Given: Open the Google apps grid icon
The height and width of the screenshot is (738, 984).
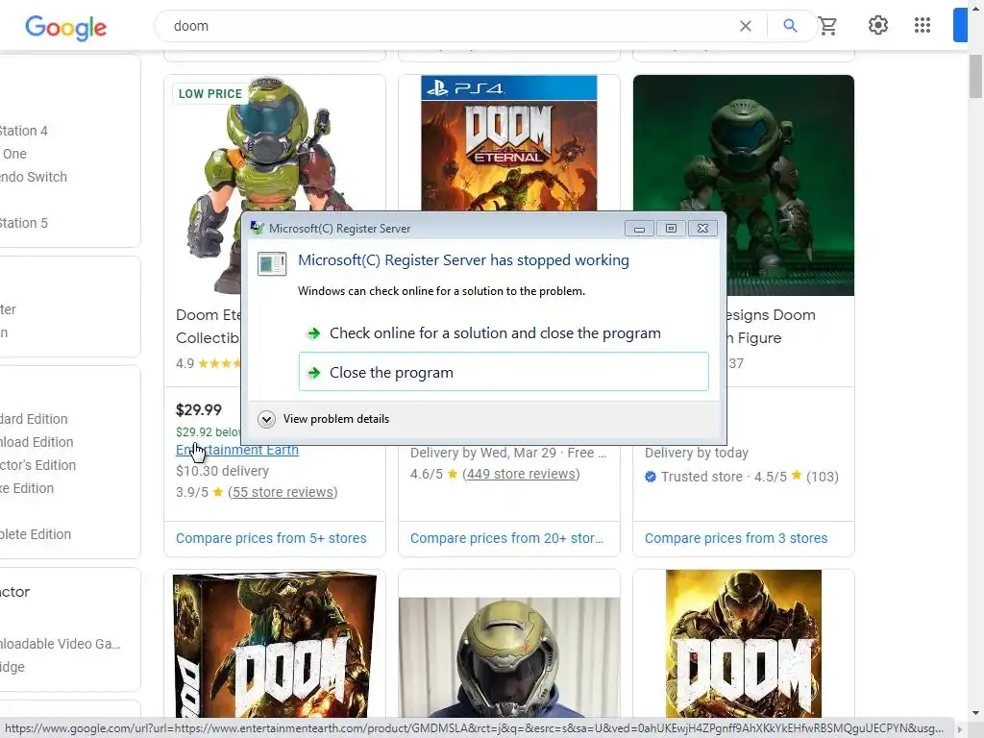Looking at the screenshot, I should pyautogui.click(x=922, y=25).
